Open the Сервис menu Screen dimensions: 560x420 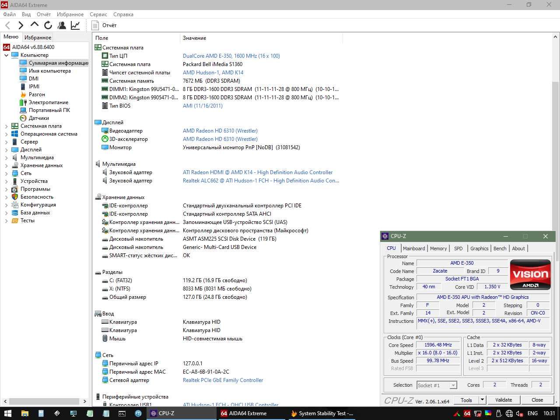(x=98, y=14)
